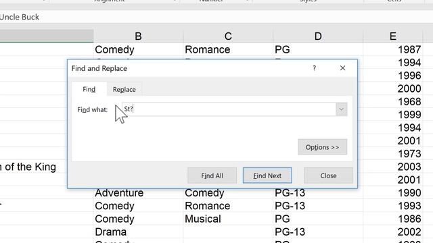
Task: Select the year cell 1987
Action: coord(392,49)
